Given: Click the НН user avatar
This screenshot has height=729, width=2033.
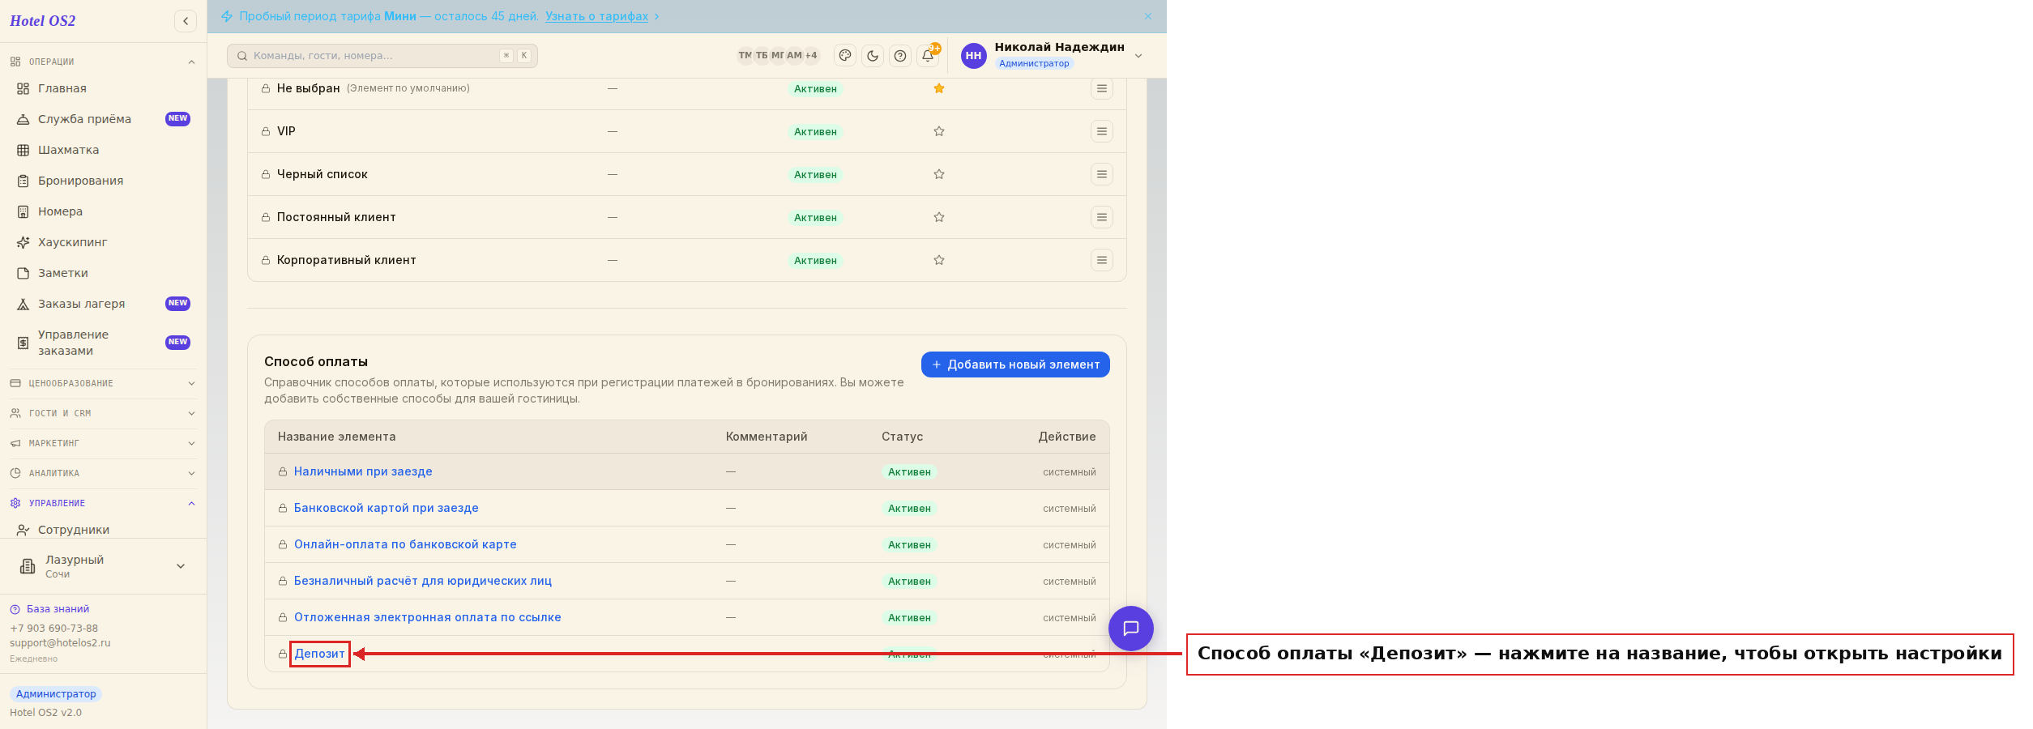Looking at the screenshot, I should tap(973, 56).
